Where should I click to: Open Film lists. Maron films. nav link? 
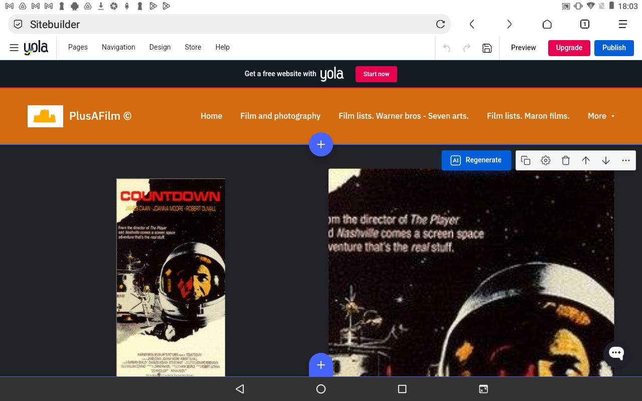click(x=528, y=116)
